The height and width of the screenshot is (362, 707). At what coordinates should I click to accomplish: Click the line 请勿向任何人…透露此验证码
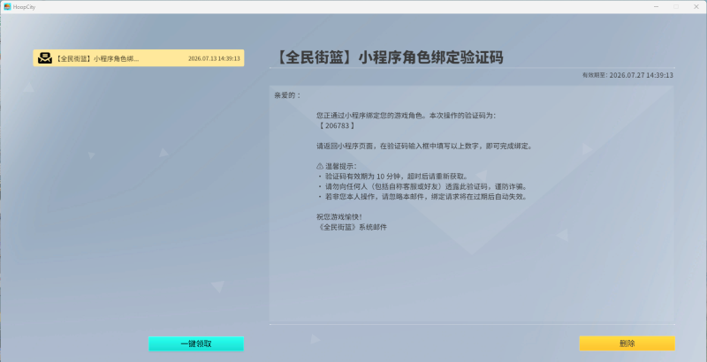click(x=422, y=186)
